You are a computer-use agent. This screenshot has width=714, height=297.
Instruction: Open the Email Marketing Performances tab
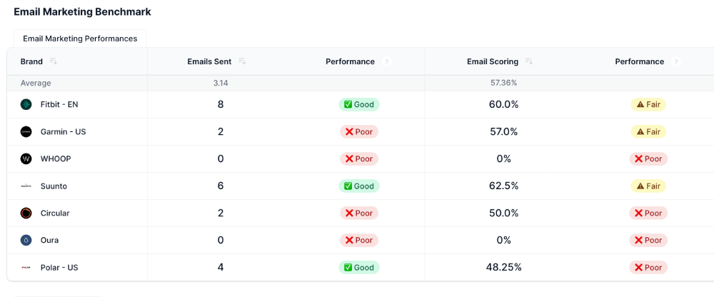[80, 39]
